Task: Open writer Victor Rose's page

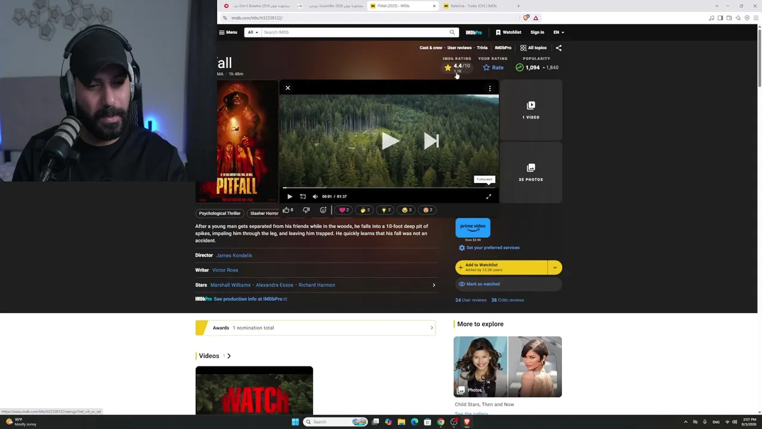Action: 225,271
